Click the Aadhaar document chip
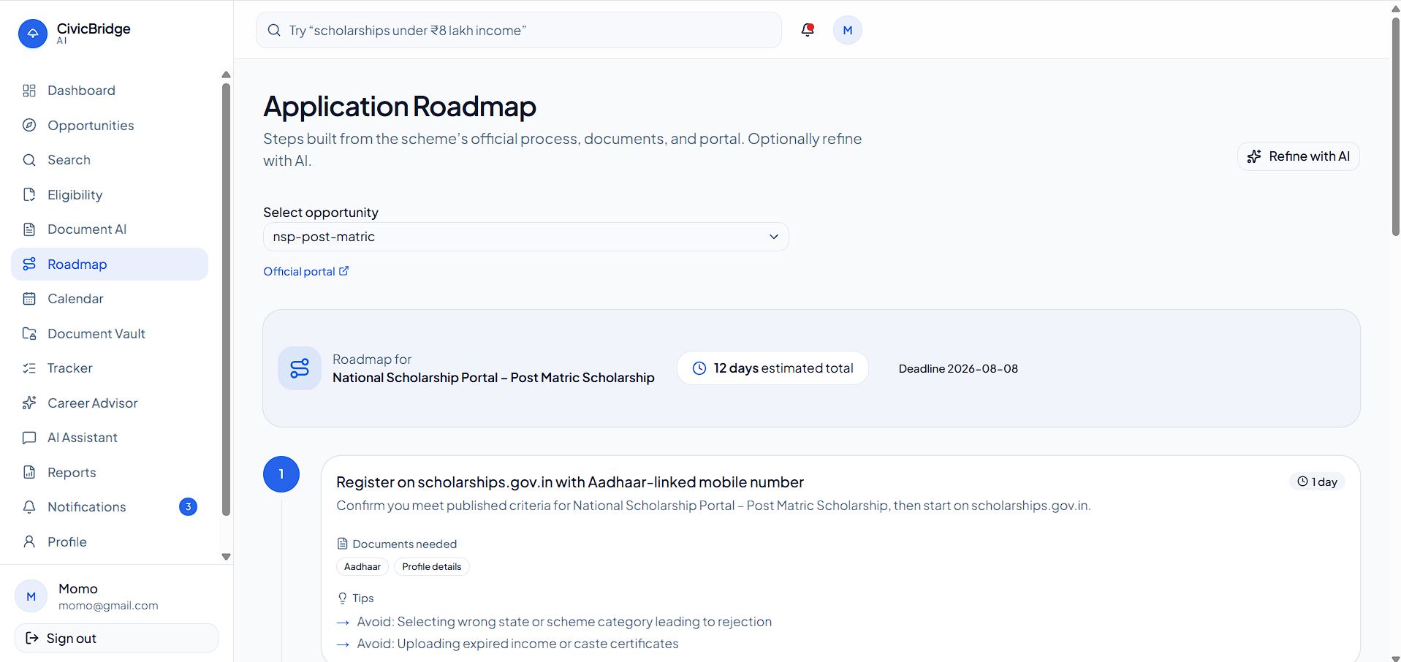 pos(362,567)
